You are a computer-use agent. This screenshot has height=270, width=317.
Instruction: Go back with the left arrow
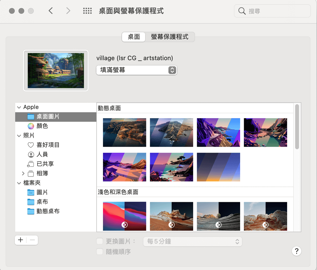click(51, 11)
